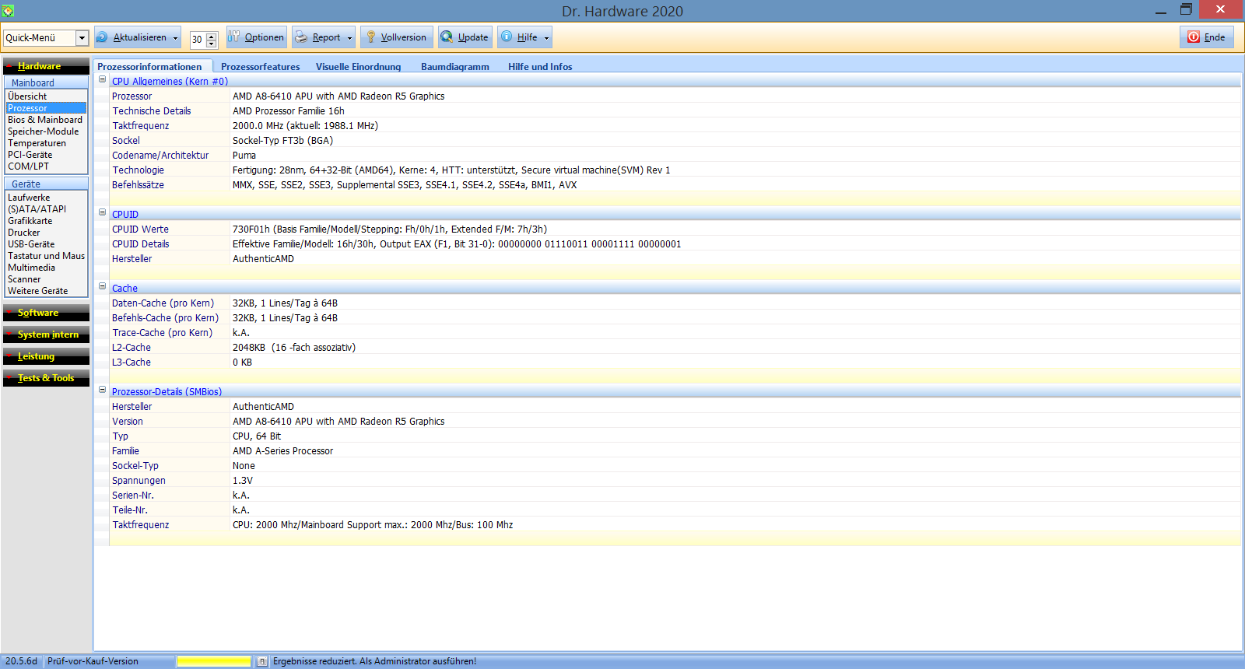Image resolution: width=1245 pixels, height=669 pixels.
Task: Switch to the Prozessorfeatures tab
Action: pyautogui.click(x=260, y=67)
